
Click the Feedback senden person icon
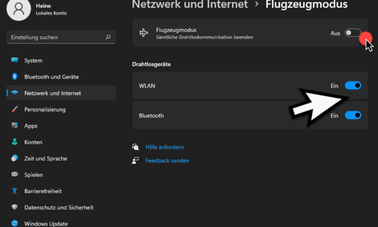(x=135, y=161)
